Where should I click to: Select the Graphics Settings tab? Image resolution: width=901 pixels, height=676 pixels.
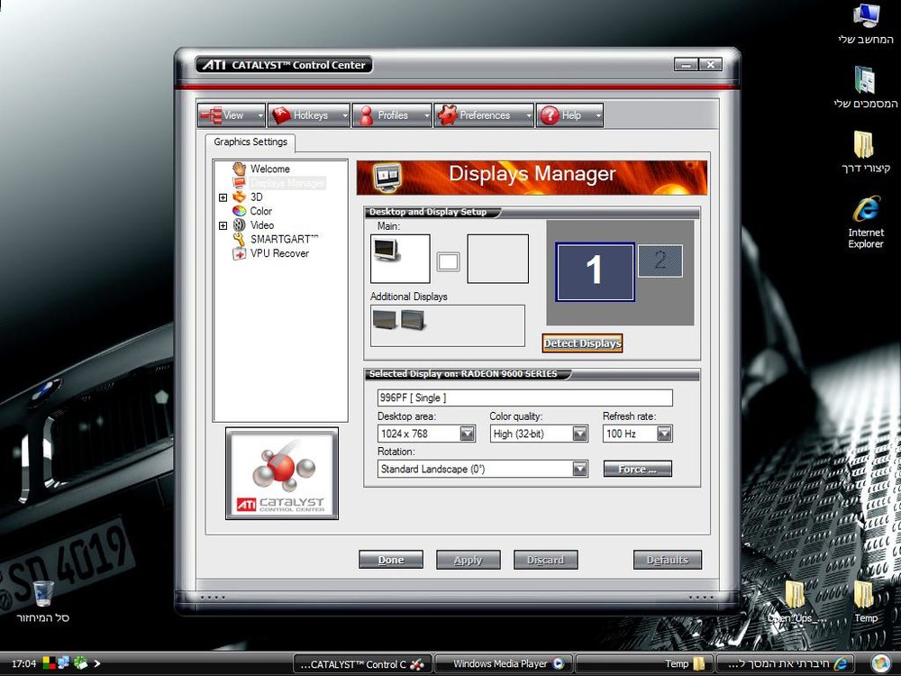pyautogui.click(x=250, y=142)
